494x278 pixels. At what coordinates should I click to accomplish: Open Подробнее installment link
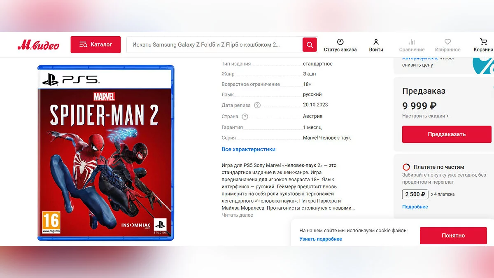(x=415, y=207)
